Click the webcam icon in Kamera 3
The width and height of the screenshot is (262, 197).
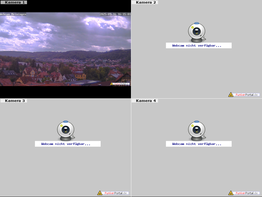pos(66,131)
